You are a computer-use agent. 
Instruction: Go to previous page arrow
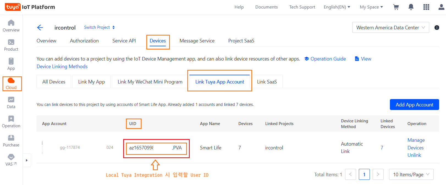351,174
